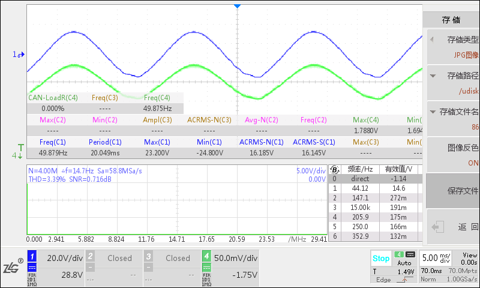The width and height of the screenshot is (480, 288).
Task: Click channel 1 offset value 28.8V
Action: [x=72, y=275]
